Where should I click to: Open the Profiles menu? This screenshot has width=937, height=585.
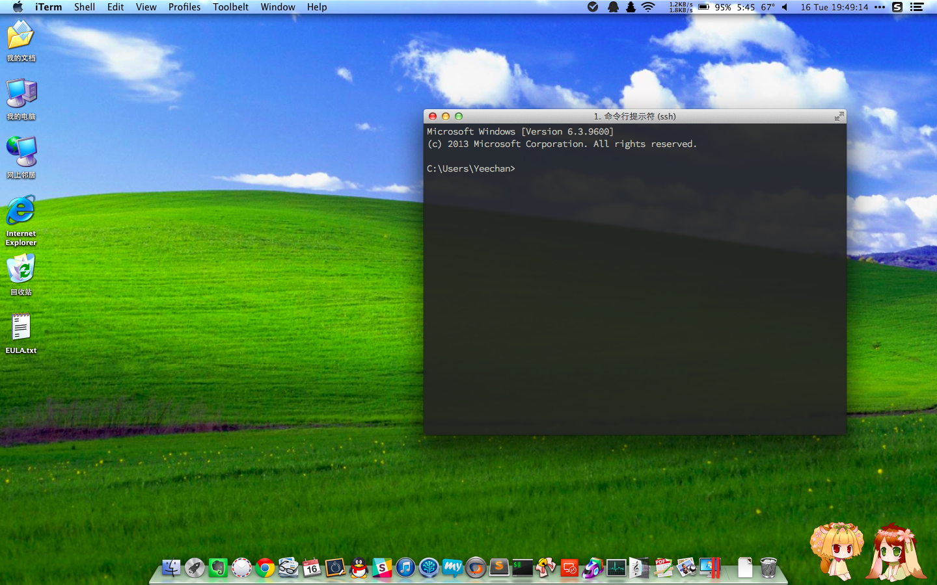[184, 7]
